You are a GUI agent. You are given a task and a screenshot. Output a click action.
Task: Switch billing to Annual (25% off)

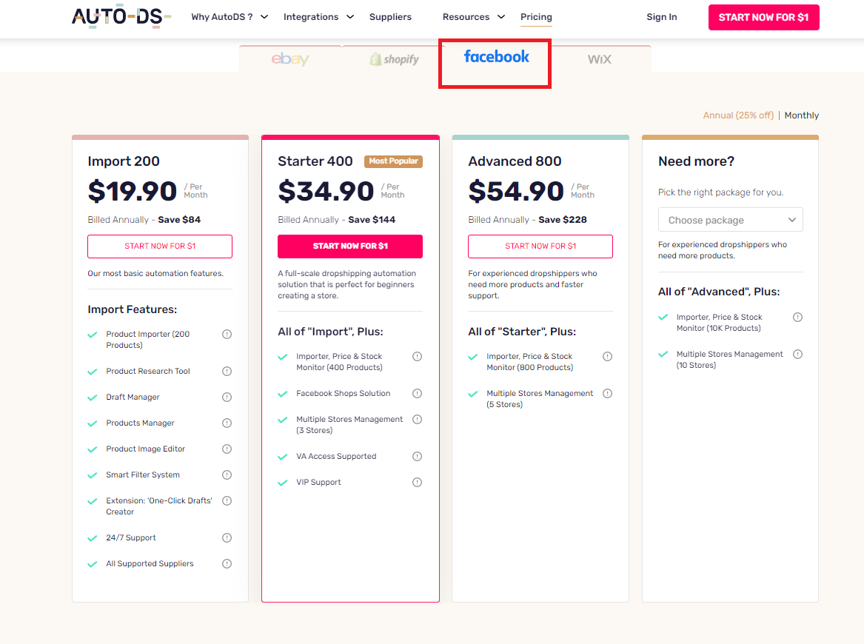click(x=737, y=115)
